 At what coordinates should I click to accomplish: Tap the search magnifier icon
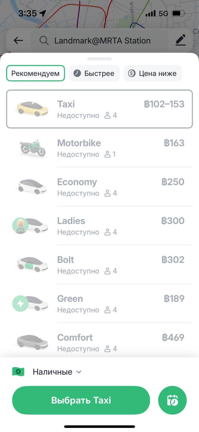[x=44, y=41]
